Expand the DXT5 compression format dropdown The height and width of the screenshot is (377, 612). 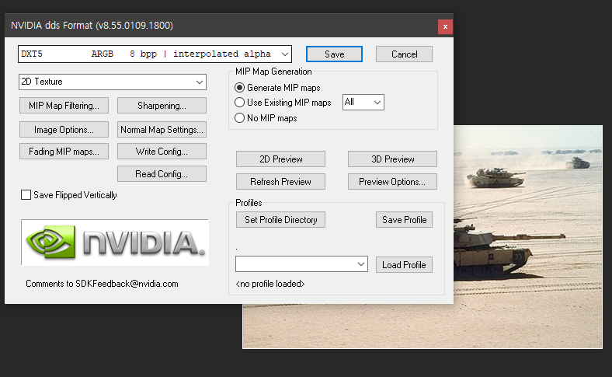point(155,54)
